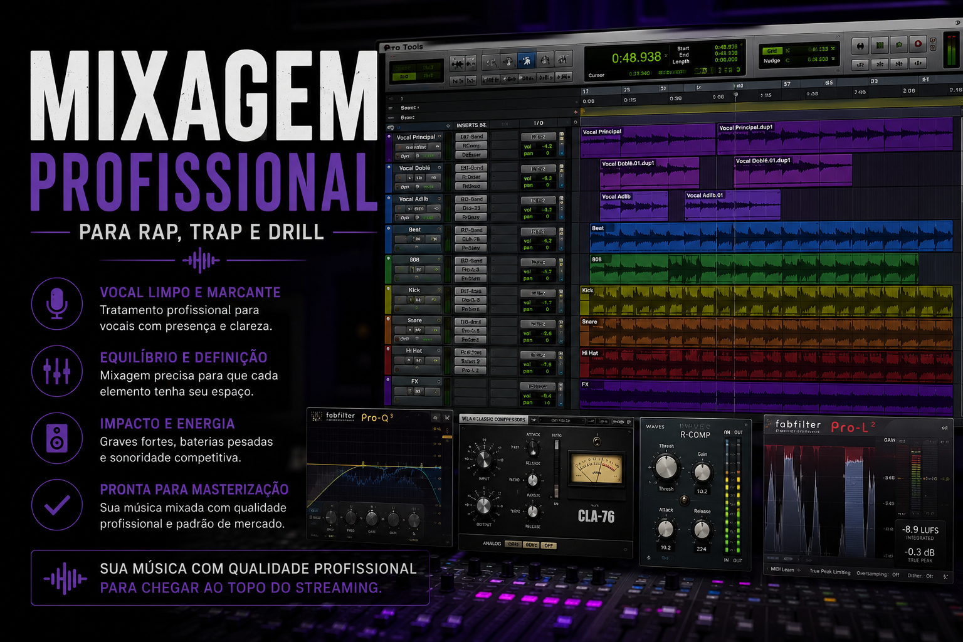Set CLA-76 Analog to 50Hz

tap(513, 544)
